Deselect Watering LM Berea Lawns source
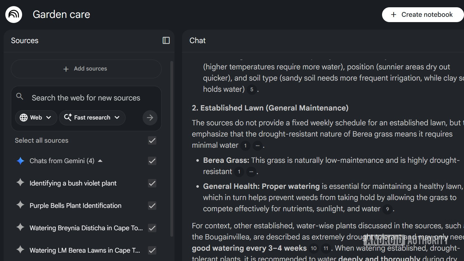Screen dimensions: 464x261 [152, 251]
